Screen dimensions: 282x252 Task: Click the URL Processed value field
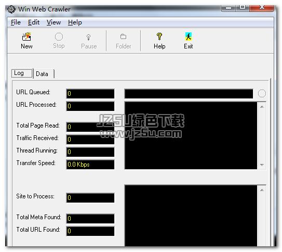point(90,106)
